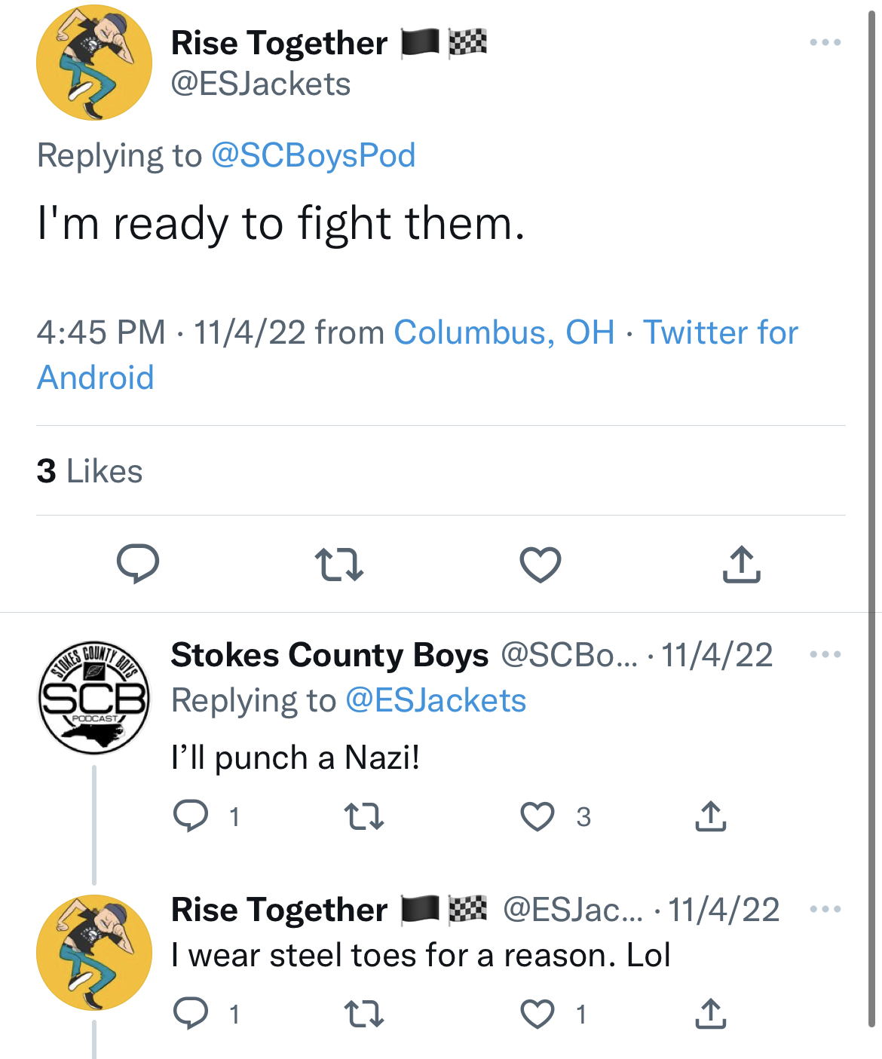This screenshot has height=1059, width=882.
Task: Reply to the "steel toes" tweet
Action: [x=191, y=1014]
